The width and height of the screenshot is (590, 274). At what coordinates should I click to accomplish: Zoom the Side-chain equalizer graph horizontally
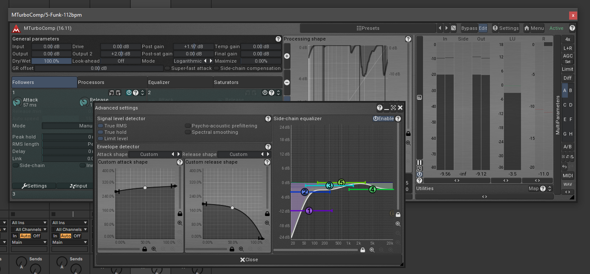click(372, 250)
